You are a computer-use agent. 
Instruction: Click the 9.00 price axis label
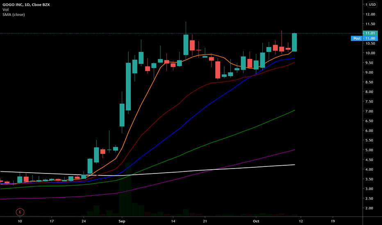[369, 72]
